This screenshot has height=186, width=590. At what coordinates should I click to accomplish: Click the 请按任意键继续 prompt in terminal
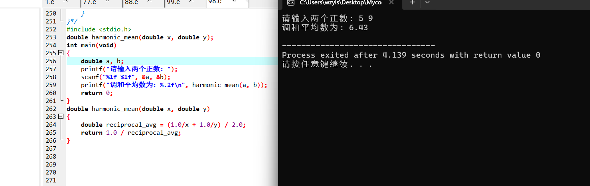327,64
